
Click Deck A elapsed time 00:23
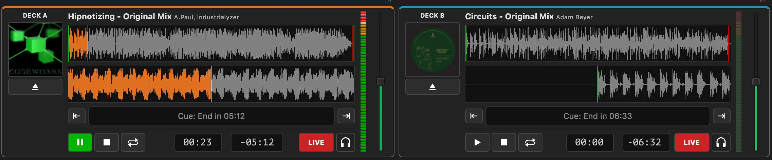(198, 142)
